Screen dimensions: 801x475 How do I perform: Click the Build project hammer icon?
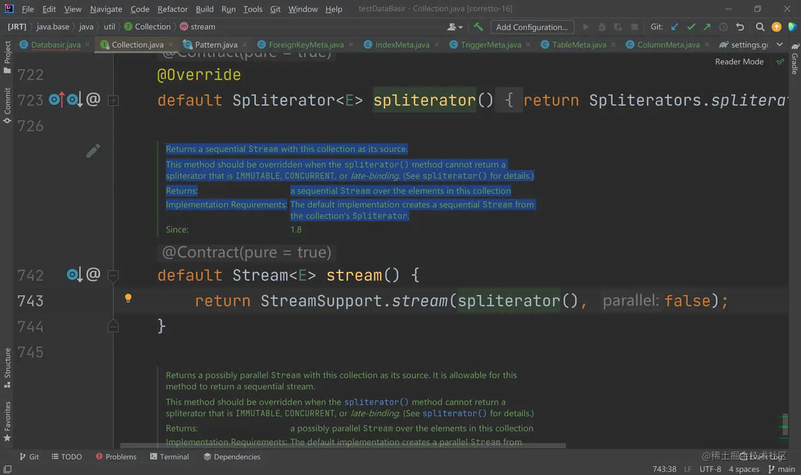[478, 27]
